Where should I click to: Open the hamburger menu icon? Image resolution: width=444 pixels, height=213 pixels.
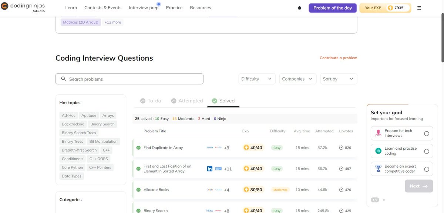tap(419, 8)
